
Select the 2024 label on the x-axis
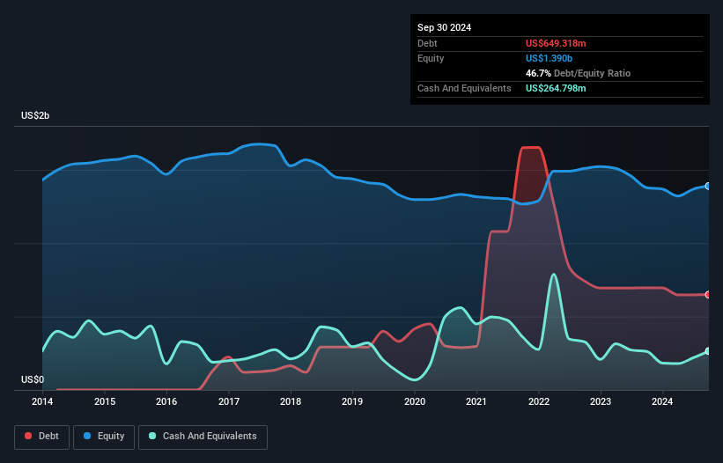click(x=662, y=402)
